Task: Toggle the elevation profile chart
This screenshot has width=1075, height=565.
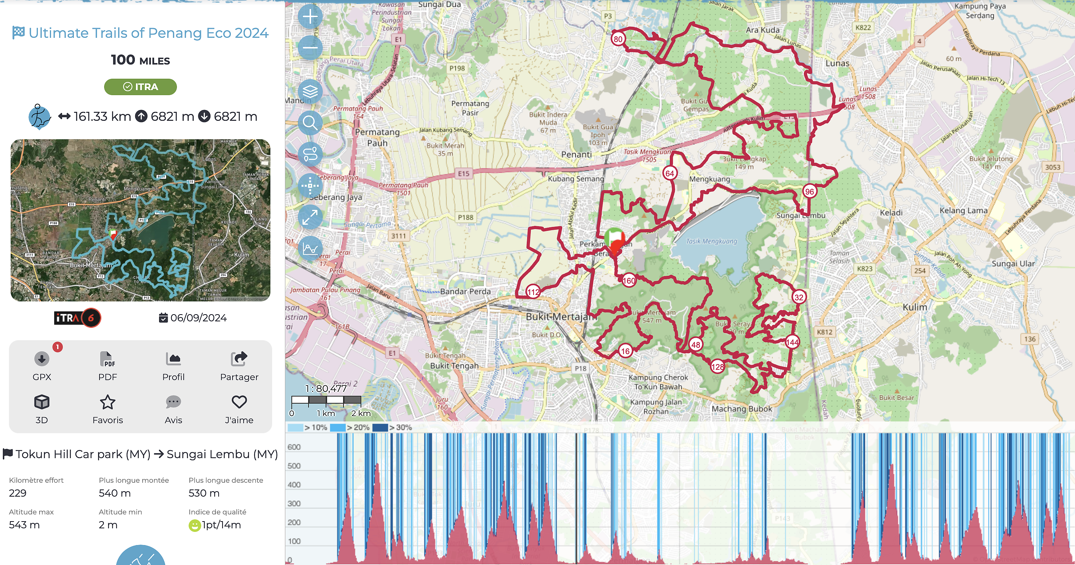Action: click(310, 249)
